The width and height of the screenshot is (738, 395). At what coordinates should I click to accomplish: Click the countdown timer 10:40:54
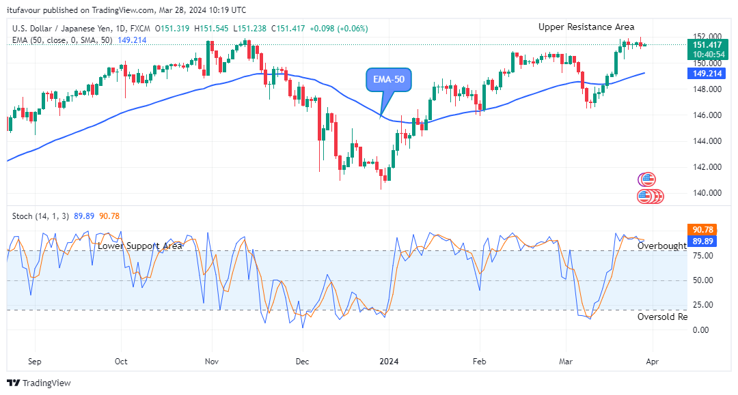pos(707,55)
